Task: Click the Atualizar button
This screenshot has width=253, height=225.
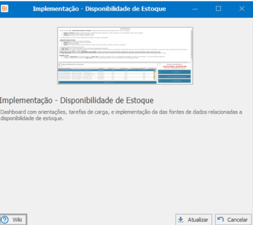Action: coord(194,219)
